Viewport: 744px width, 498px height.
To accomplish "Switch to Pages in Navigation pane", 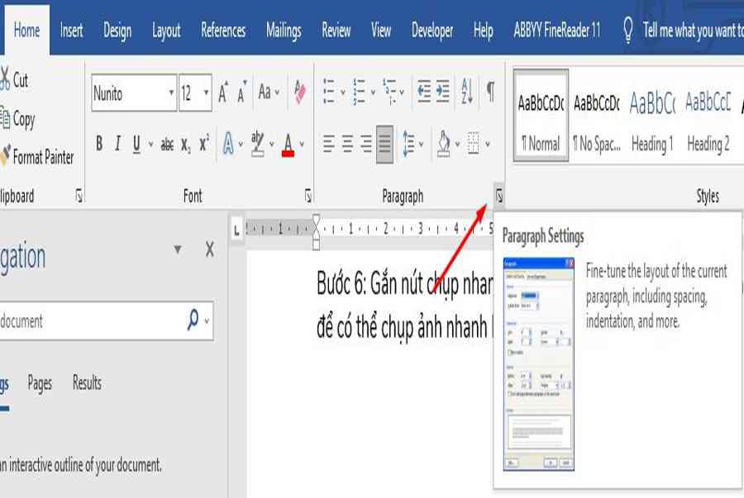I will pos(40,383).
